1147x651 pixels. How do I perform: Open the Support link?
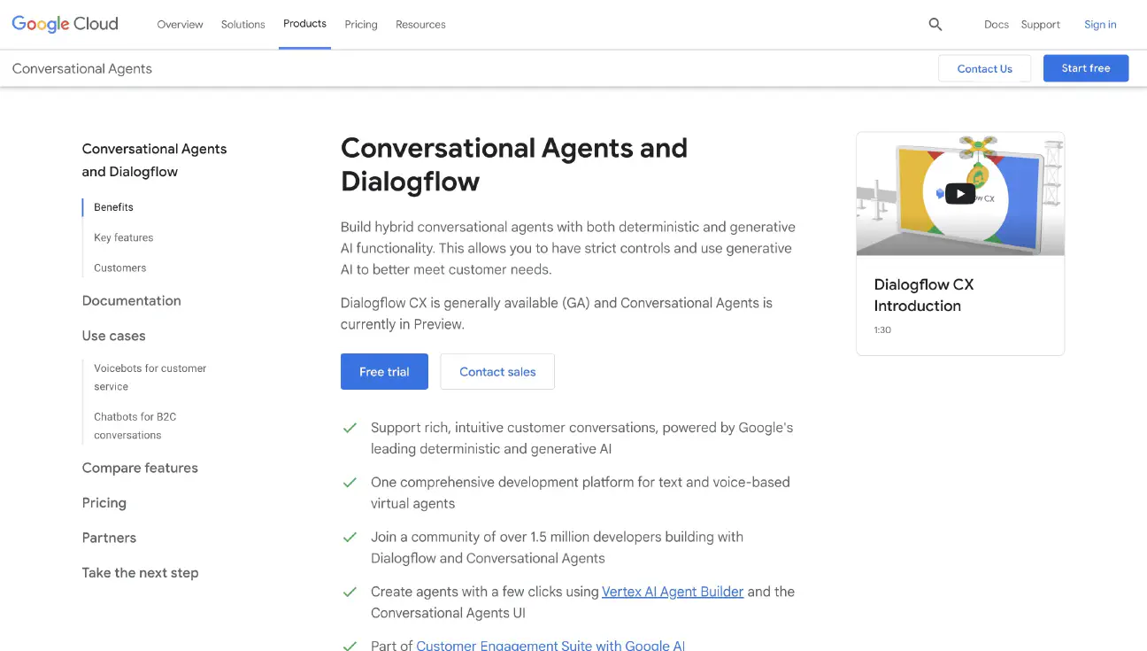(x=1040, y=25)
